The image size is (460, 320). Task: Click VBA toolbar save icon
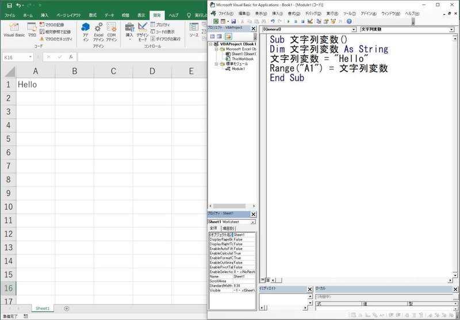[233, 21]
